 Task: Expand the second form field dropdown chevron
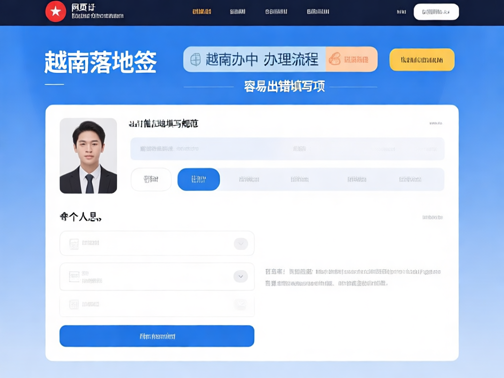[240, 277]
